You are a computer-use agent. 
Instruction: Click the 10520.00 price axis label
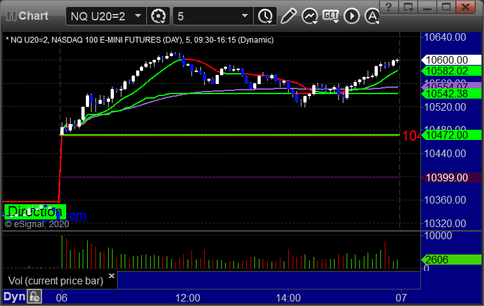coord(445,107)
